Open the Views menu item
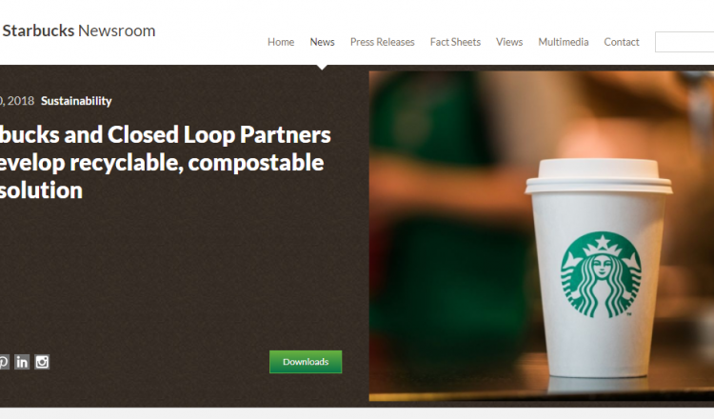 [x=509, y=42]
